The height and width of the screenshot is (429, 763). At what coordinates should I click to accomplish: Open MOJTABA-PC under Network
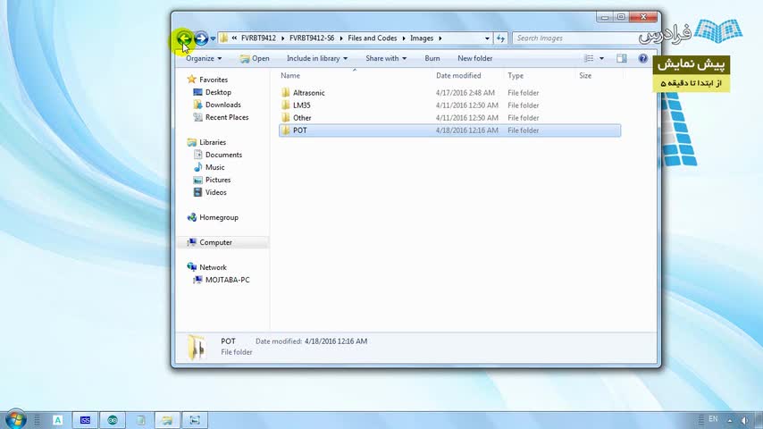(227, 280)
